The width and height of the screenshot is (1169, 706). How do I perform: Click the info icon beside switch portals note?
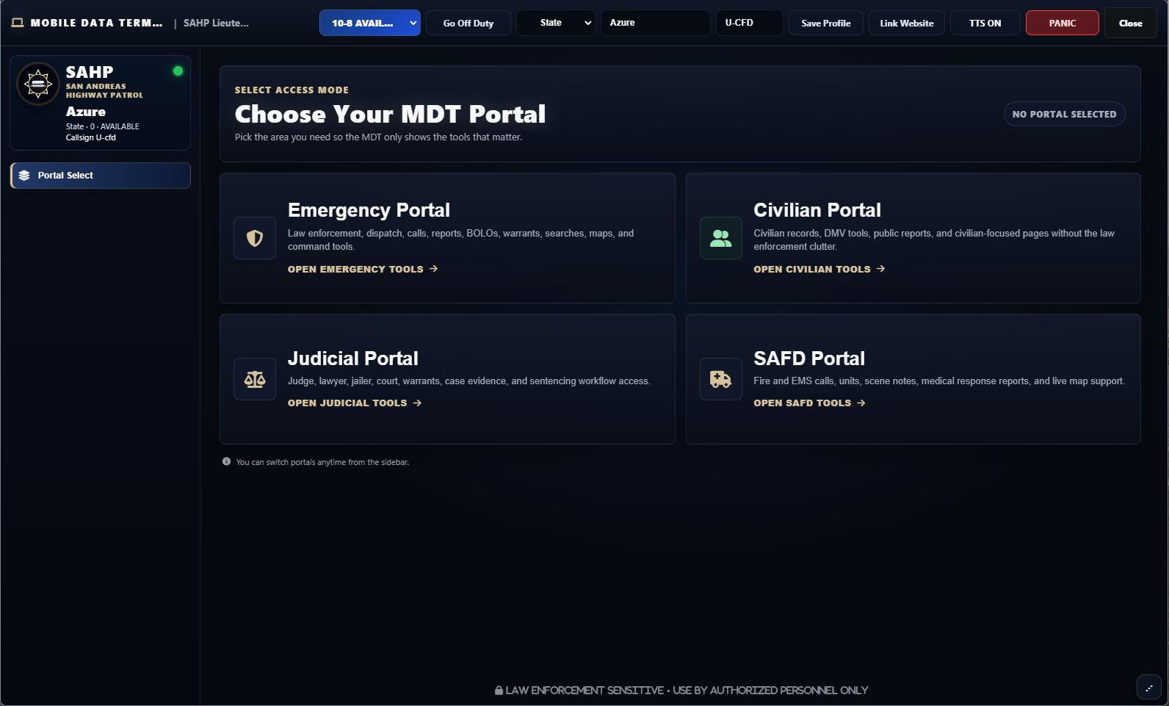[x=226, y=462]
